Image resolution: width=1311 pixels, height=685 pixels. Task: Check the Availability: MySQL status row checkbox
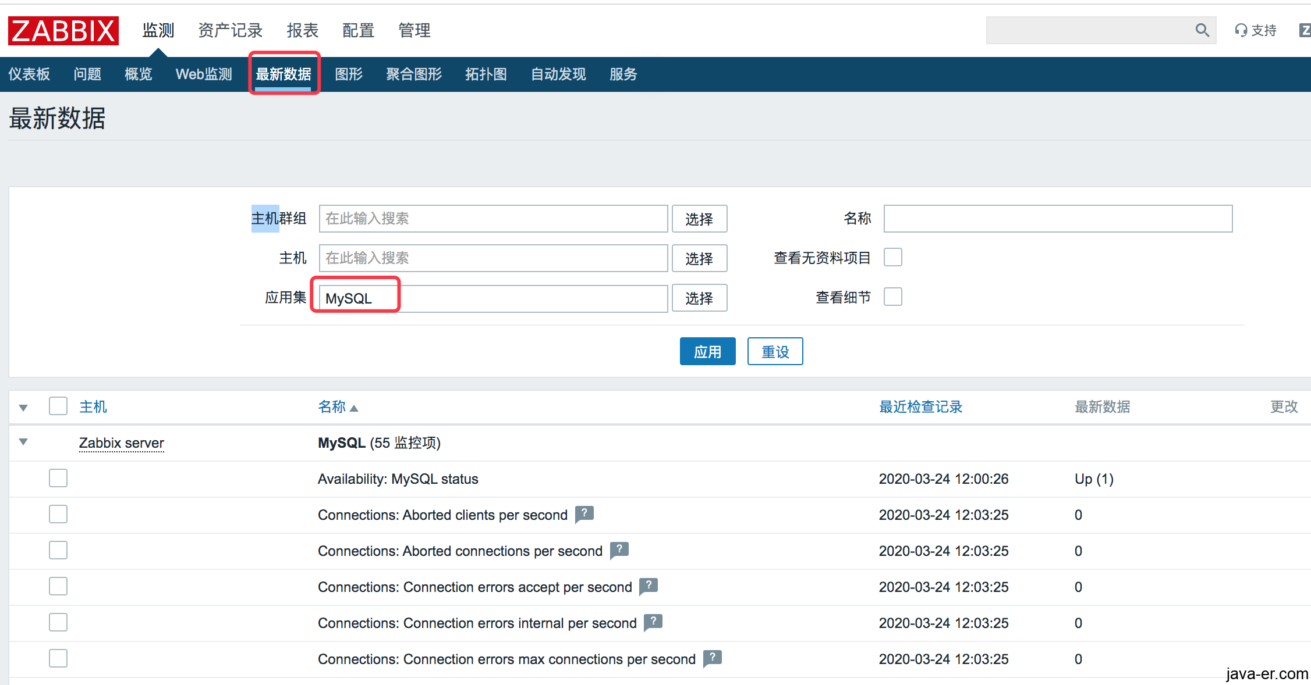58,478
